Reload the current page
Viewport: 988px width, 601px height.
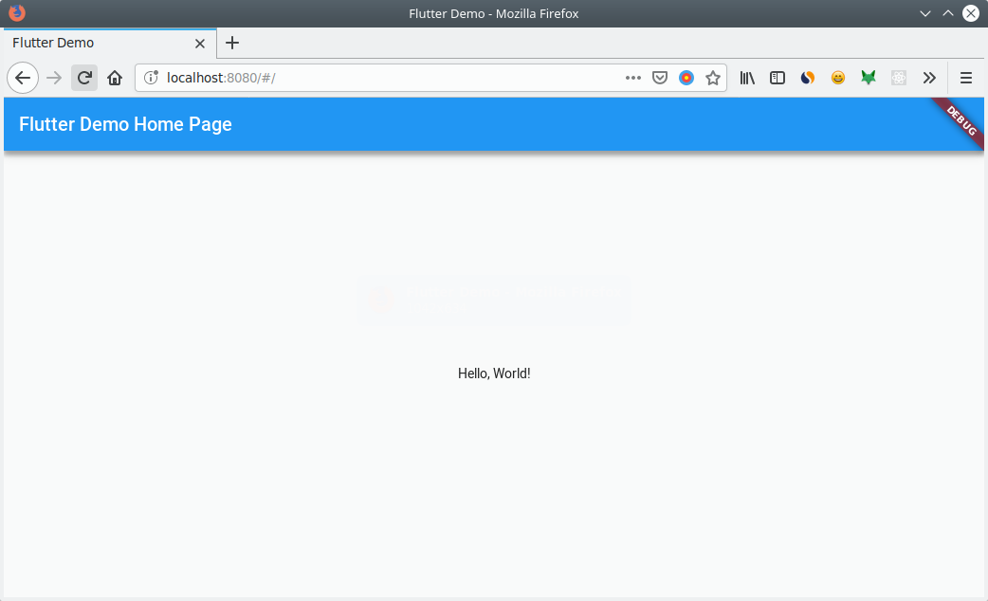tap(83, 78)
